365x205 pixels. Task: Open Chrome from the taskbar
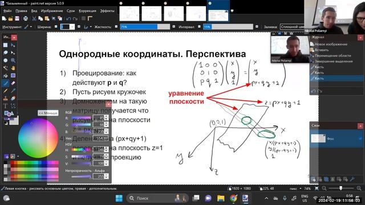tap(233, 198)
